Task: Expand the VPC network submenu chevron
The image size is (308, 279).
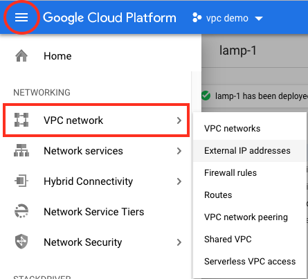Action: [179, 120]
